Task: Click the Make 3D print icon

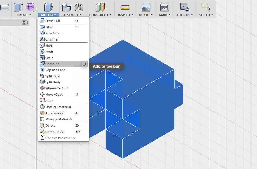Action: coord(165,7)
